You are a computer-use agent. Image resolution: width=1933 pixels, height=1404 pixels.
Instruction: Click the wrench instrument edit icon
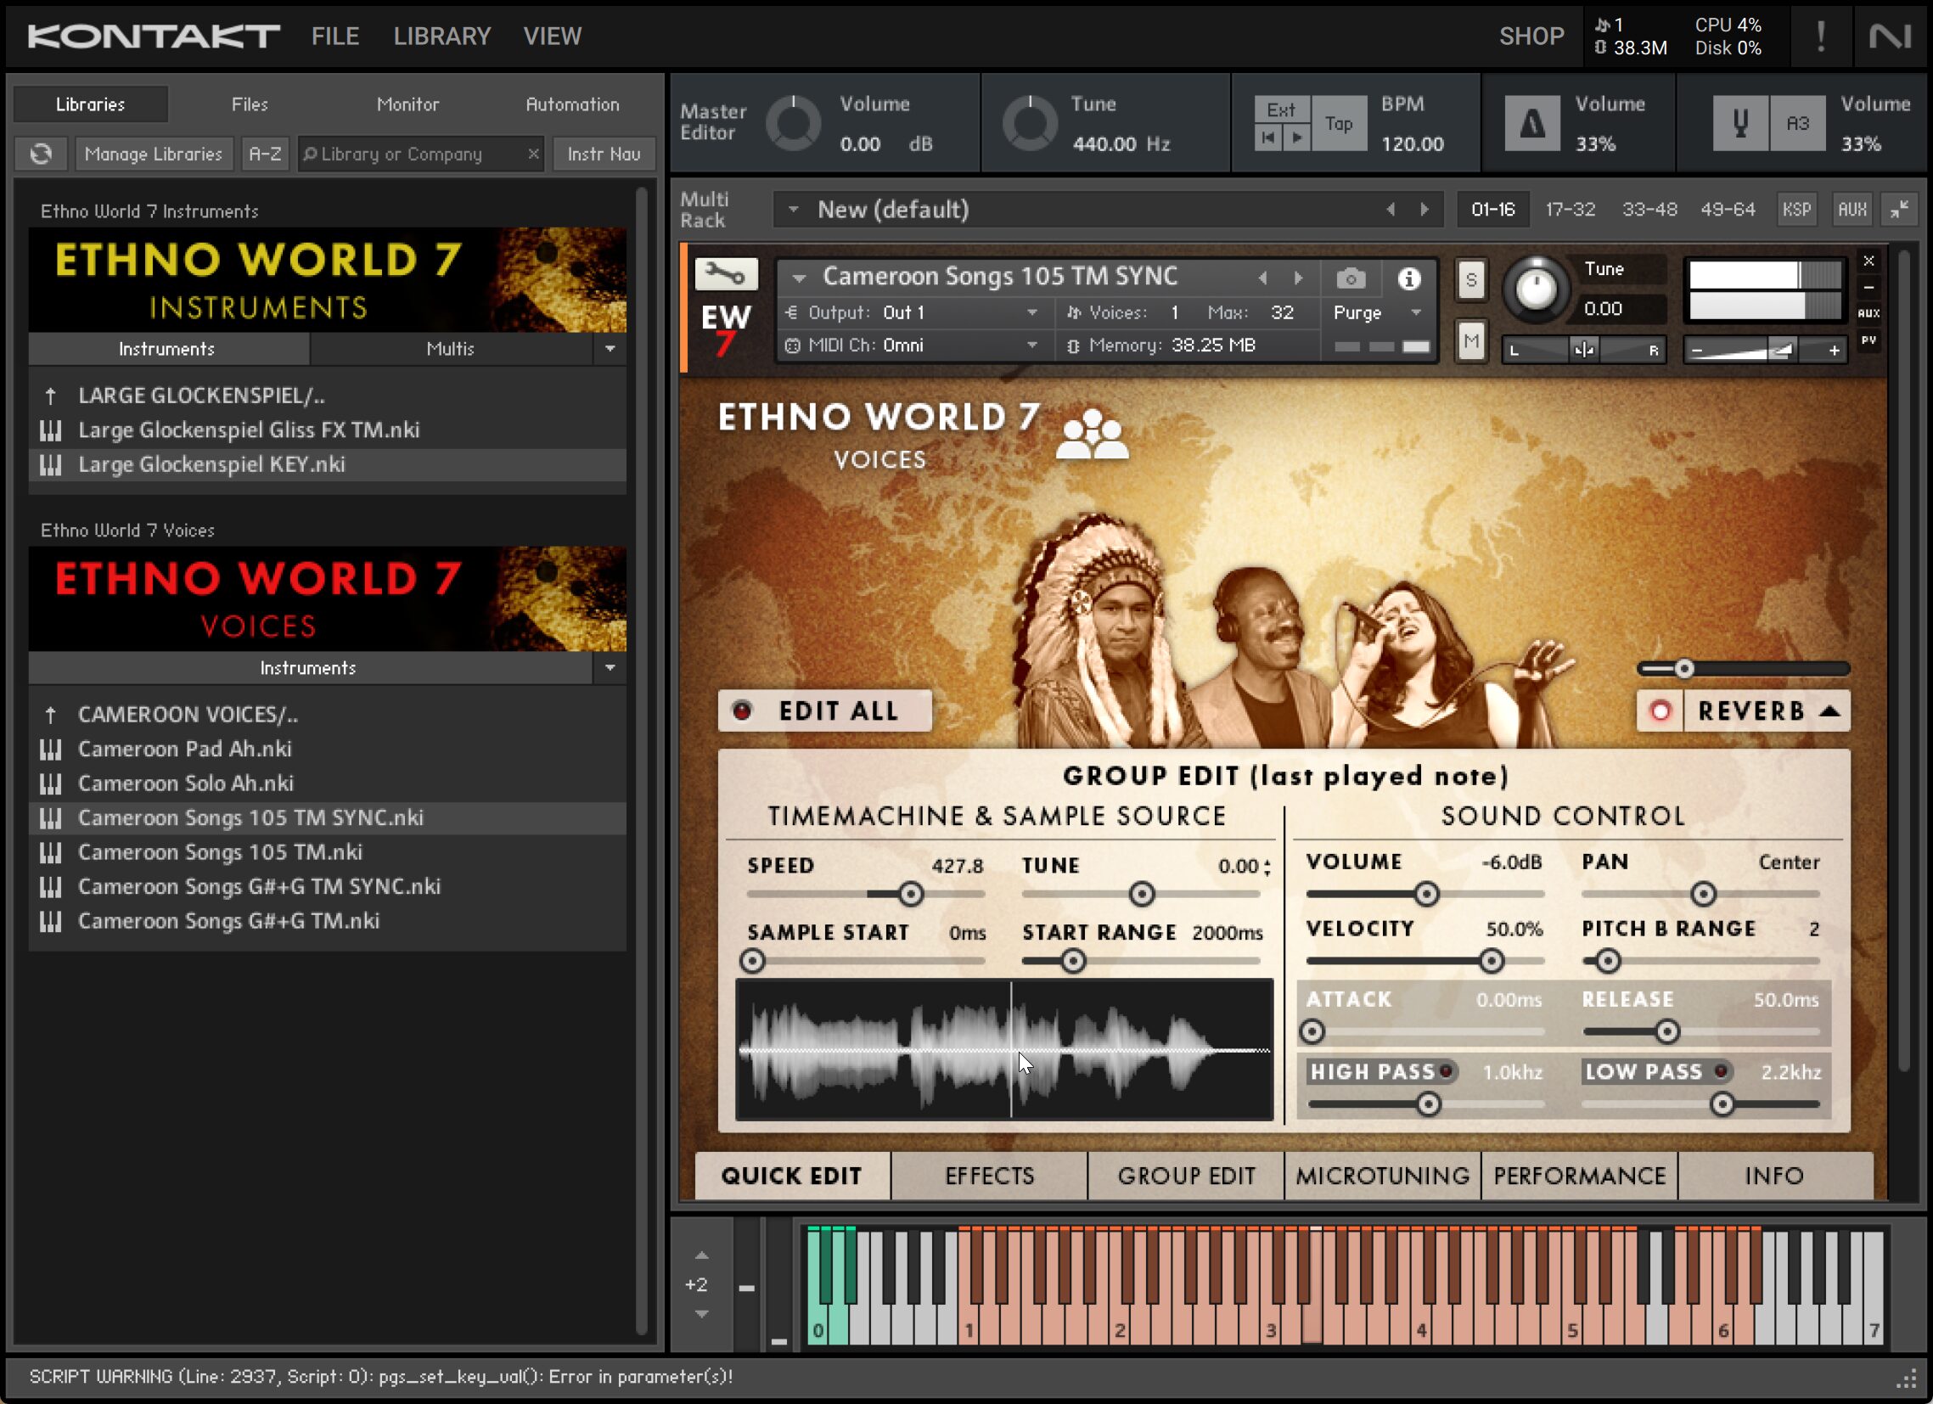[x=725, y=274]
